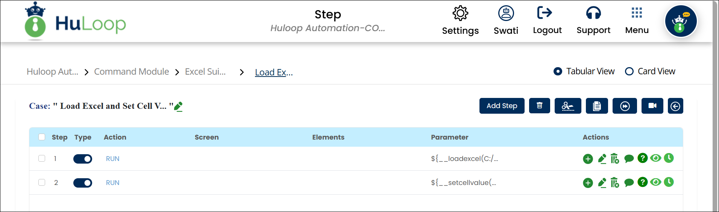Viewport: 719px width, 212px height.
Task: Go to Command Module breadcrumb
Action: point(131,72)
